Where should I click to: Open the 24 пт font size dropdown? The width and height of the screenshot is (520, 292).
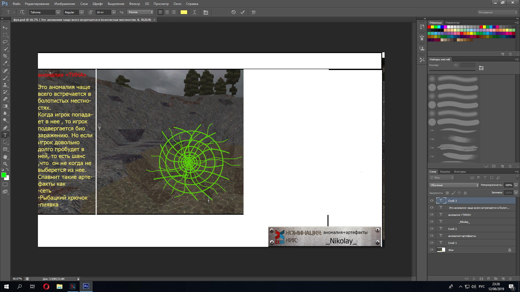(x=114, y=12)
